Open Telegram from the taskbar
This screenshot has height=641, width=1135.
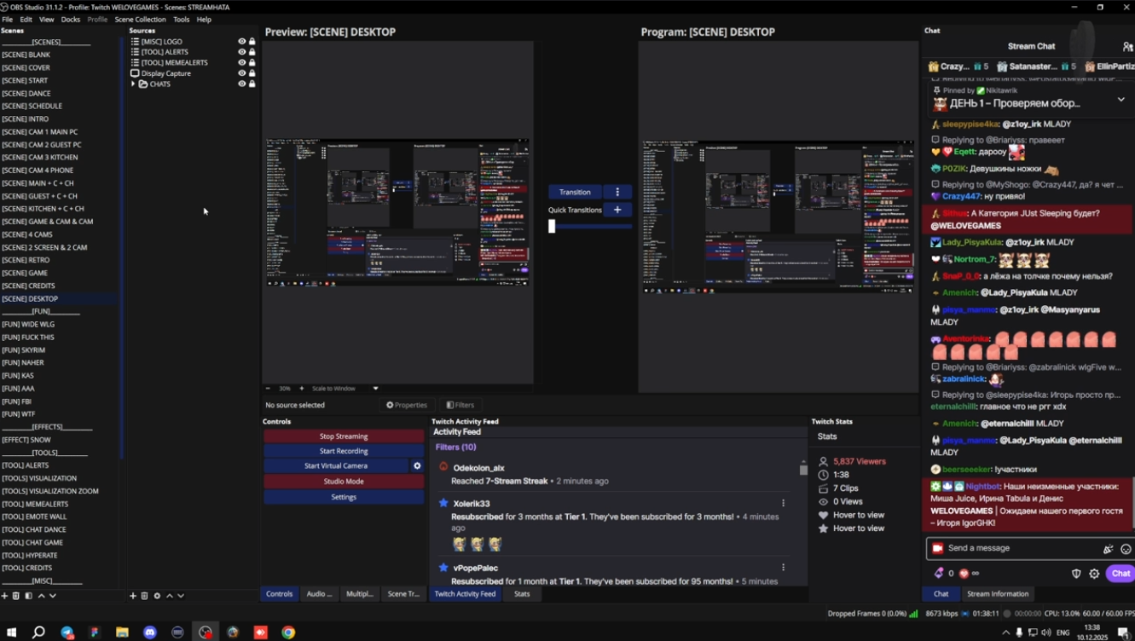tap(67, 632)
